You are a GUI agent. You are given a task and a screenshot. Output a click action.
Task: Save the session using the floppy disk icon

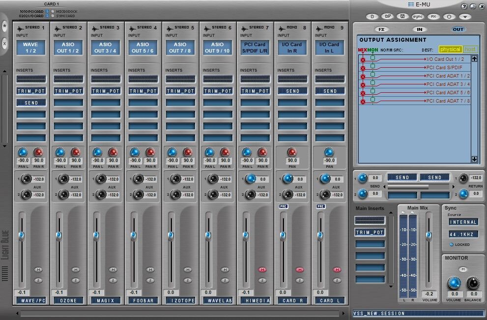(x=402, y=16)
